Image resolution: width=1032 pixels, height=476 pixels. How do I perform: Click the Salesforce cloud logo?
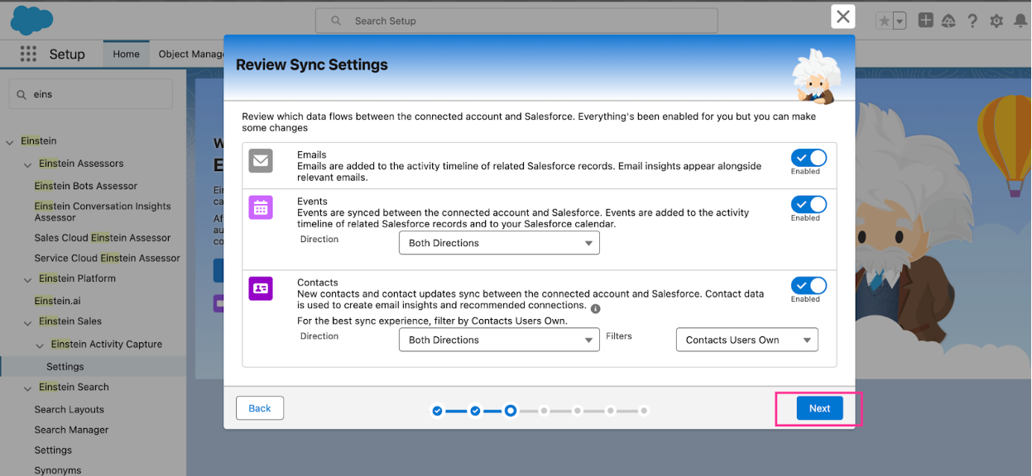pyautogui.click(x=31, y=19)
